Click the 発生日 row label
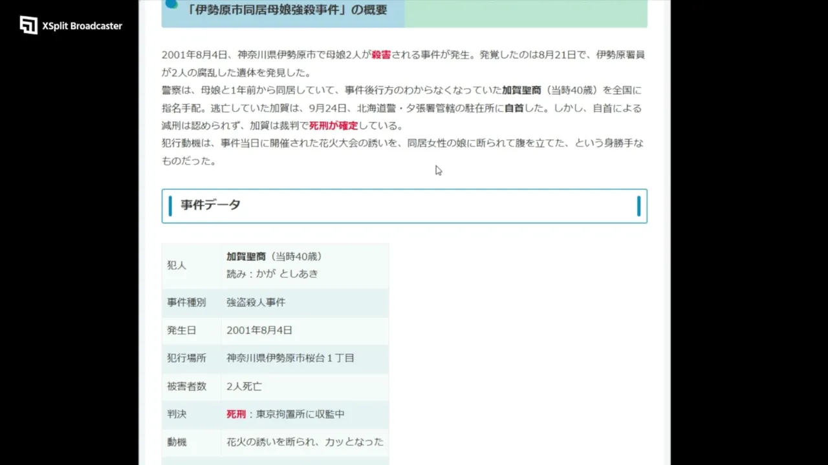 181,330
